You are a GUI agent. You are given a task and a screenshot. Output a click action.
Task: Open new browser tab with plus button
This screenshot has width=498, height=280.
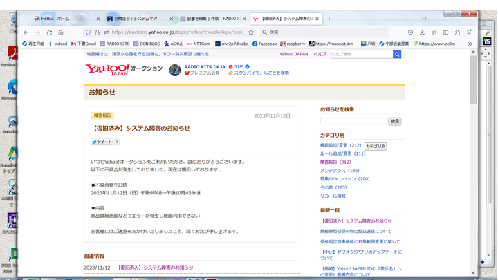tap(329, 19)
